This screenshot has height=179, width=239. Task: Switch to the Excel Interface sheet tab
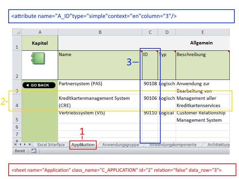[x=51, y=145]
